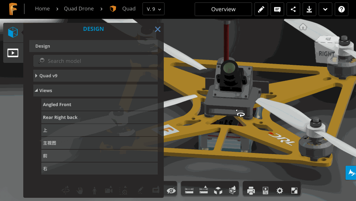Click the pencil edit icon

261,9
